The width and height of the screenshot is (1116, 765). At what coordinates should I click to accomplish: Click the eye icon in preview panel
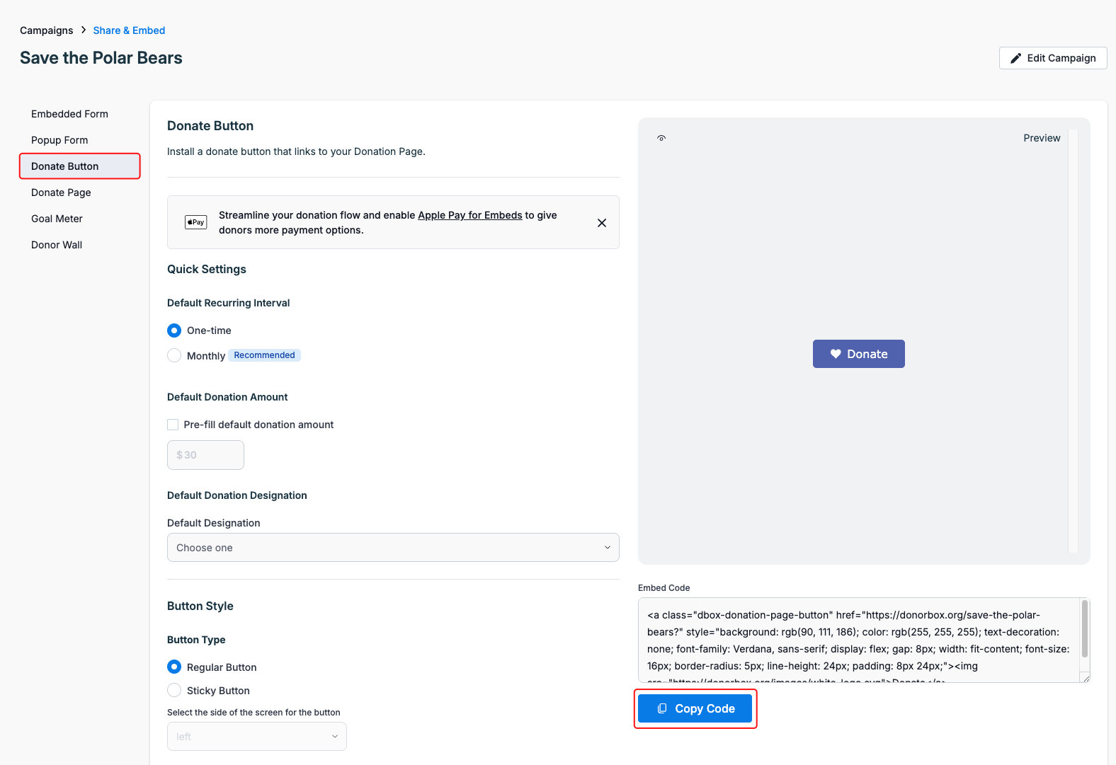coord(661,138)
